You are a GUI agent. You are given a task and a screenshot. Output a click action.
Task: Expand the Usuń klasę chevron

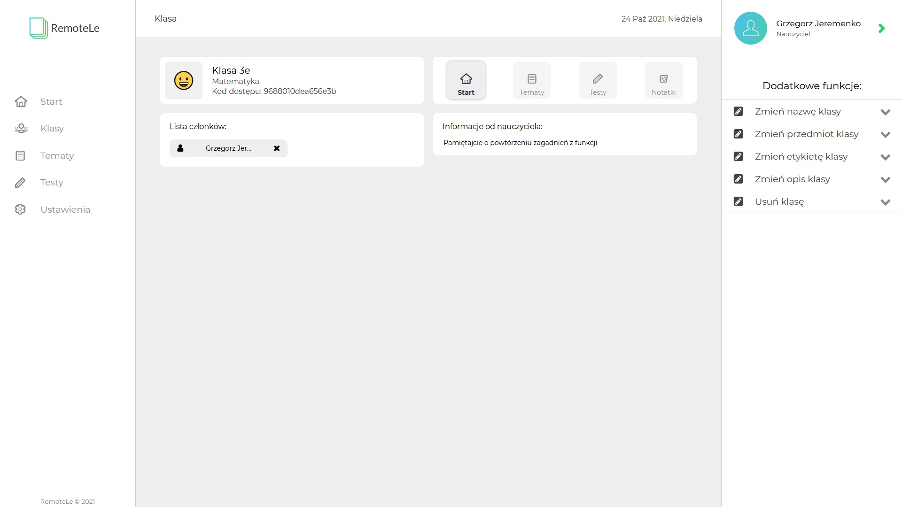[885, 202]
